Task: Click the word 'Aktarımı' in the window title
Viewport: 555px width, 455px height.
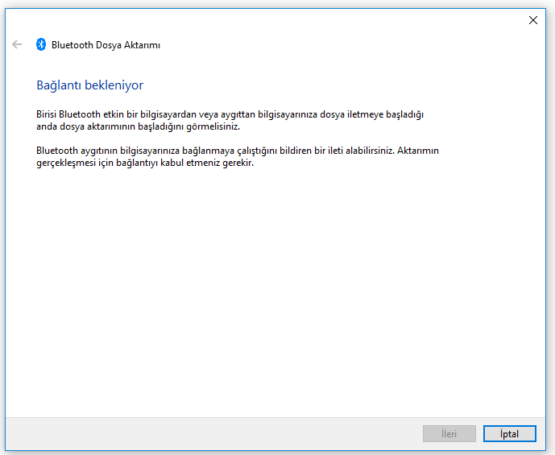Action: 141,45
